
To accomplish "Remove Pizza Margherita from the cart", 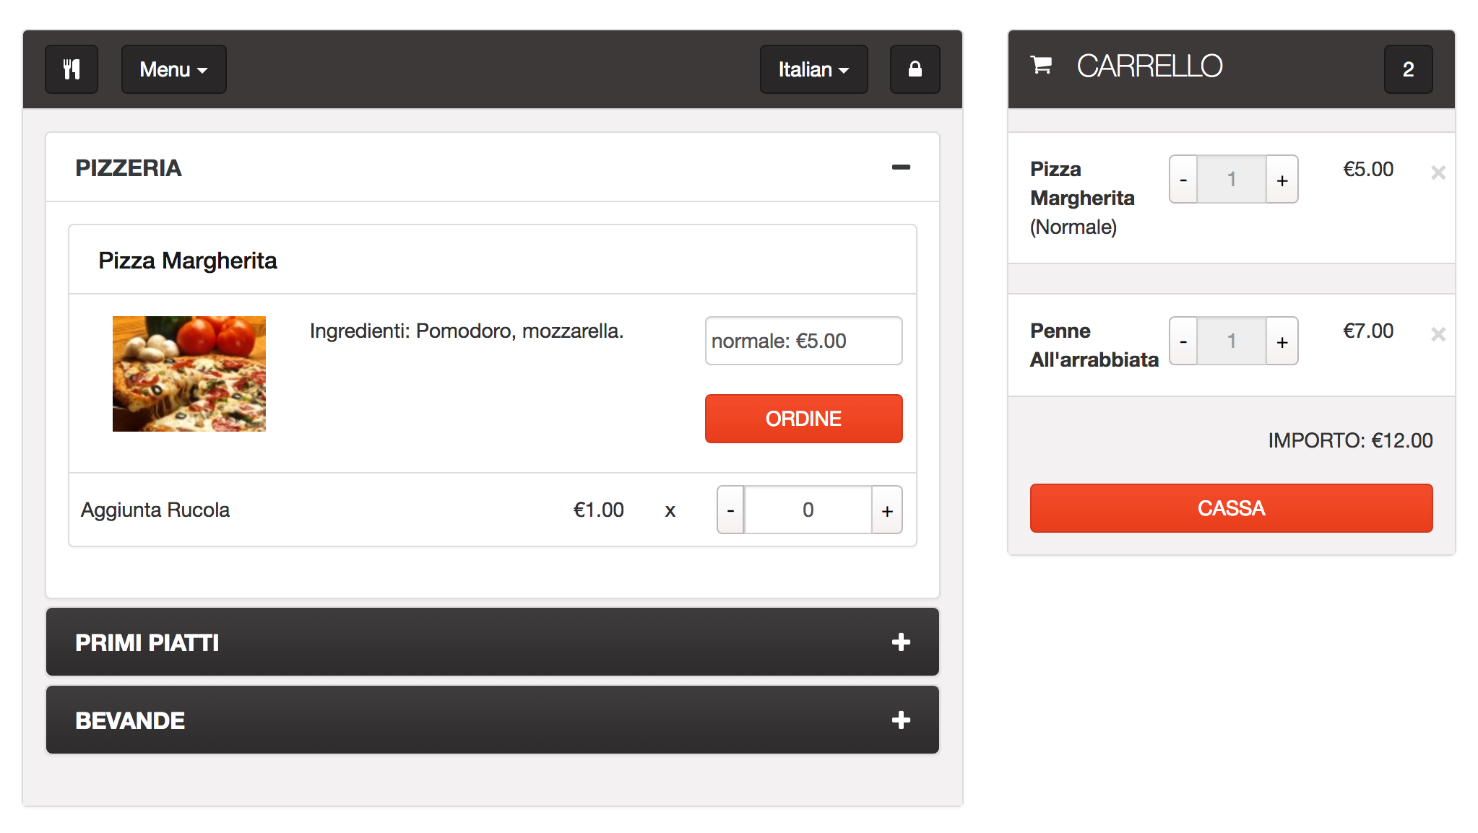I will 1438,173.
